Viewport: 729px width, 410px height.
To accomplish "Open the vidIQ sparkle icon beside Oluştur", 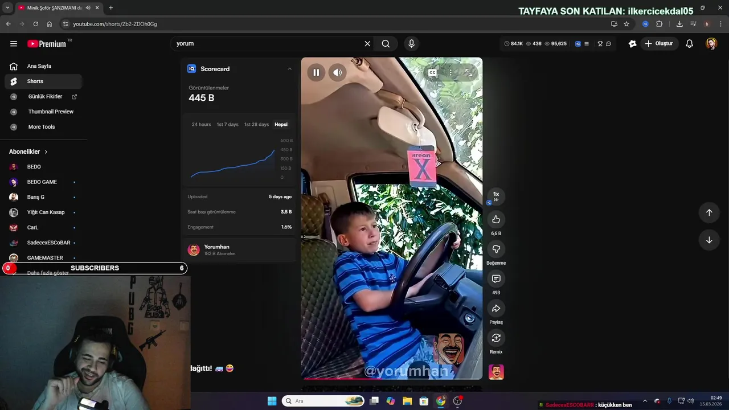I will [632, 44].
